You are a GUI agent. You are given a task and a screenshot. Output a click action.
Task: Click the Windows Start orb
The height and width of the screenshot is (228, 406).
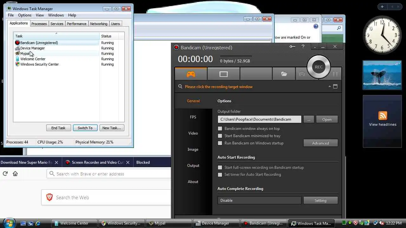(x=9, y=223)
